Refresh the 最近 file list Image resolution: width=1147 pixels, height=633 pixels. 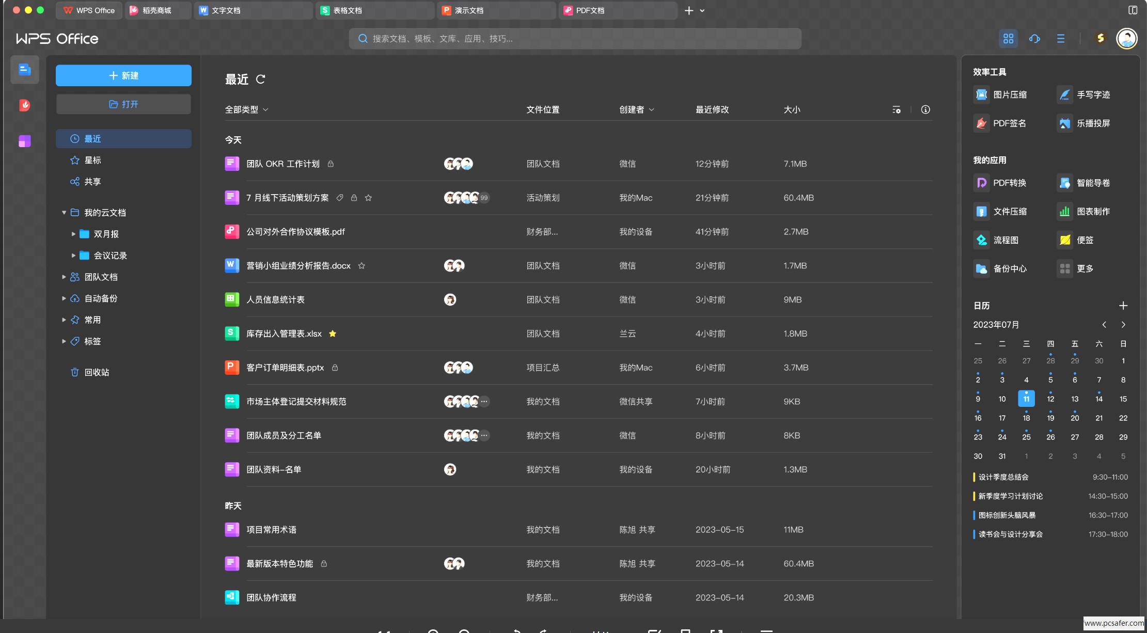click(x=261, y=79)
